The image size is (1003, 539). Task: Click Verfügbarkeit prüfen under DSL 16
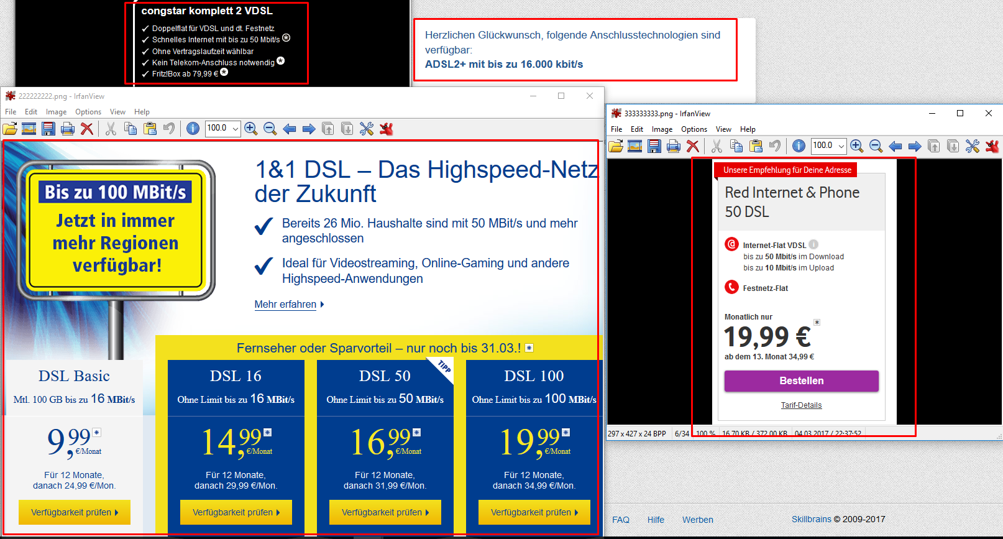point(236,512)
